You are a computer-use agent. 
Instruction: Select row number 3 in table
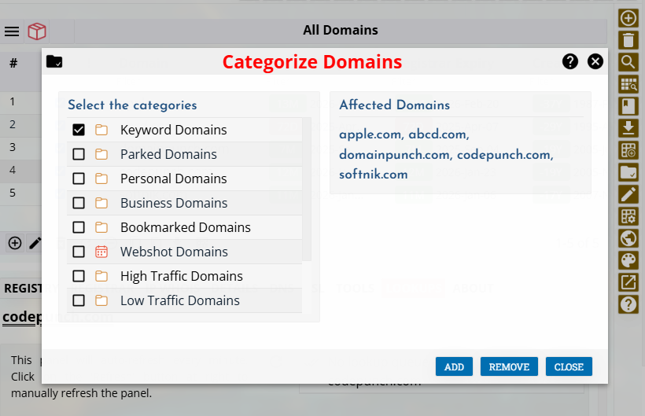click(13, 147)
